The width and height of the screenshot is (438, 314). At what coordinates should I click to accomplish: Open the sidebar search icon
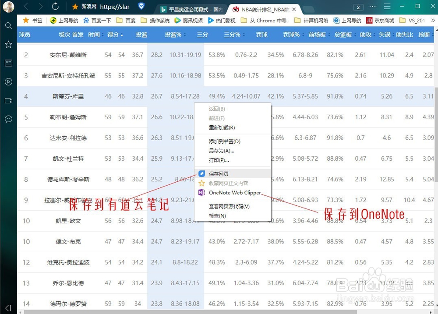[8, 26]
